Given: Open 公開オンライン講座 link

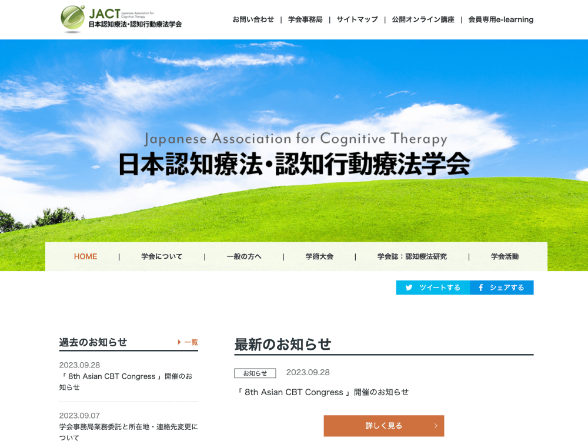Looking at the screenshot, I should tap(423, 19).
